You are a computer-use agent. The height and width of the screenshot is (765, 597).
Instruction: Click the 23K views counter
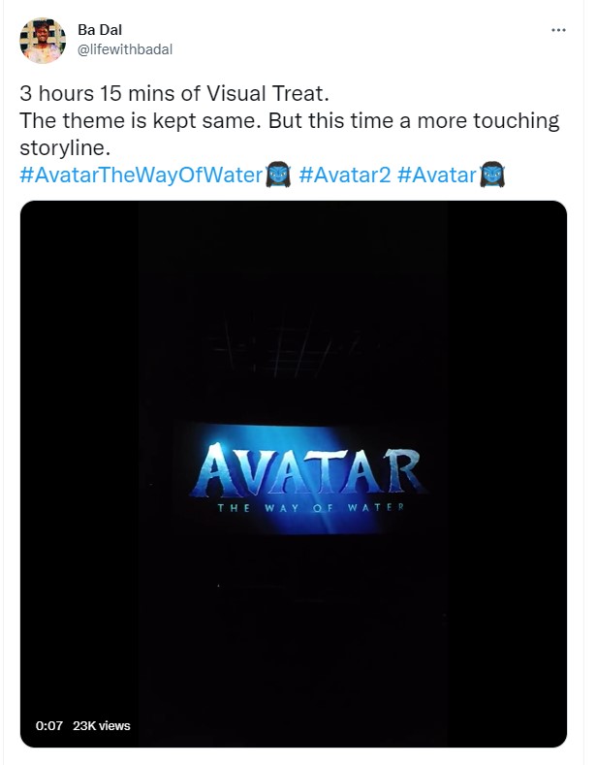(102, 725)
